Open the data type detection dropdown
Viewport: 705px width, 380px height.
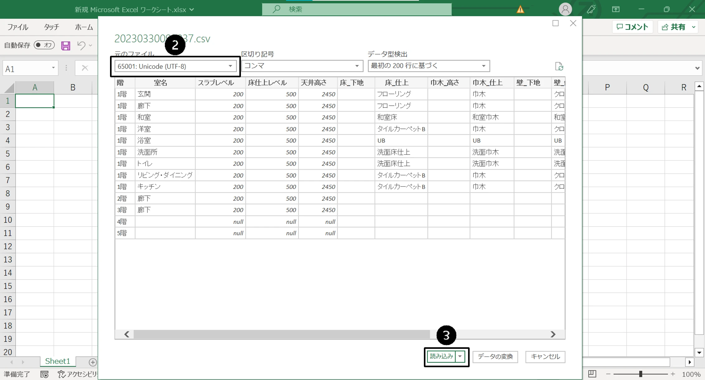point(429,66)
